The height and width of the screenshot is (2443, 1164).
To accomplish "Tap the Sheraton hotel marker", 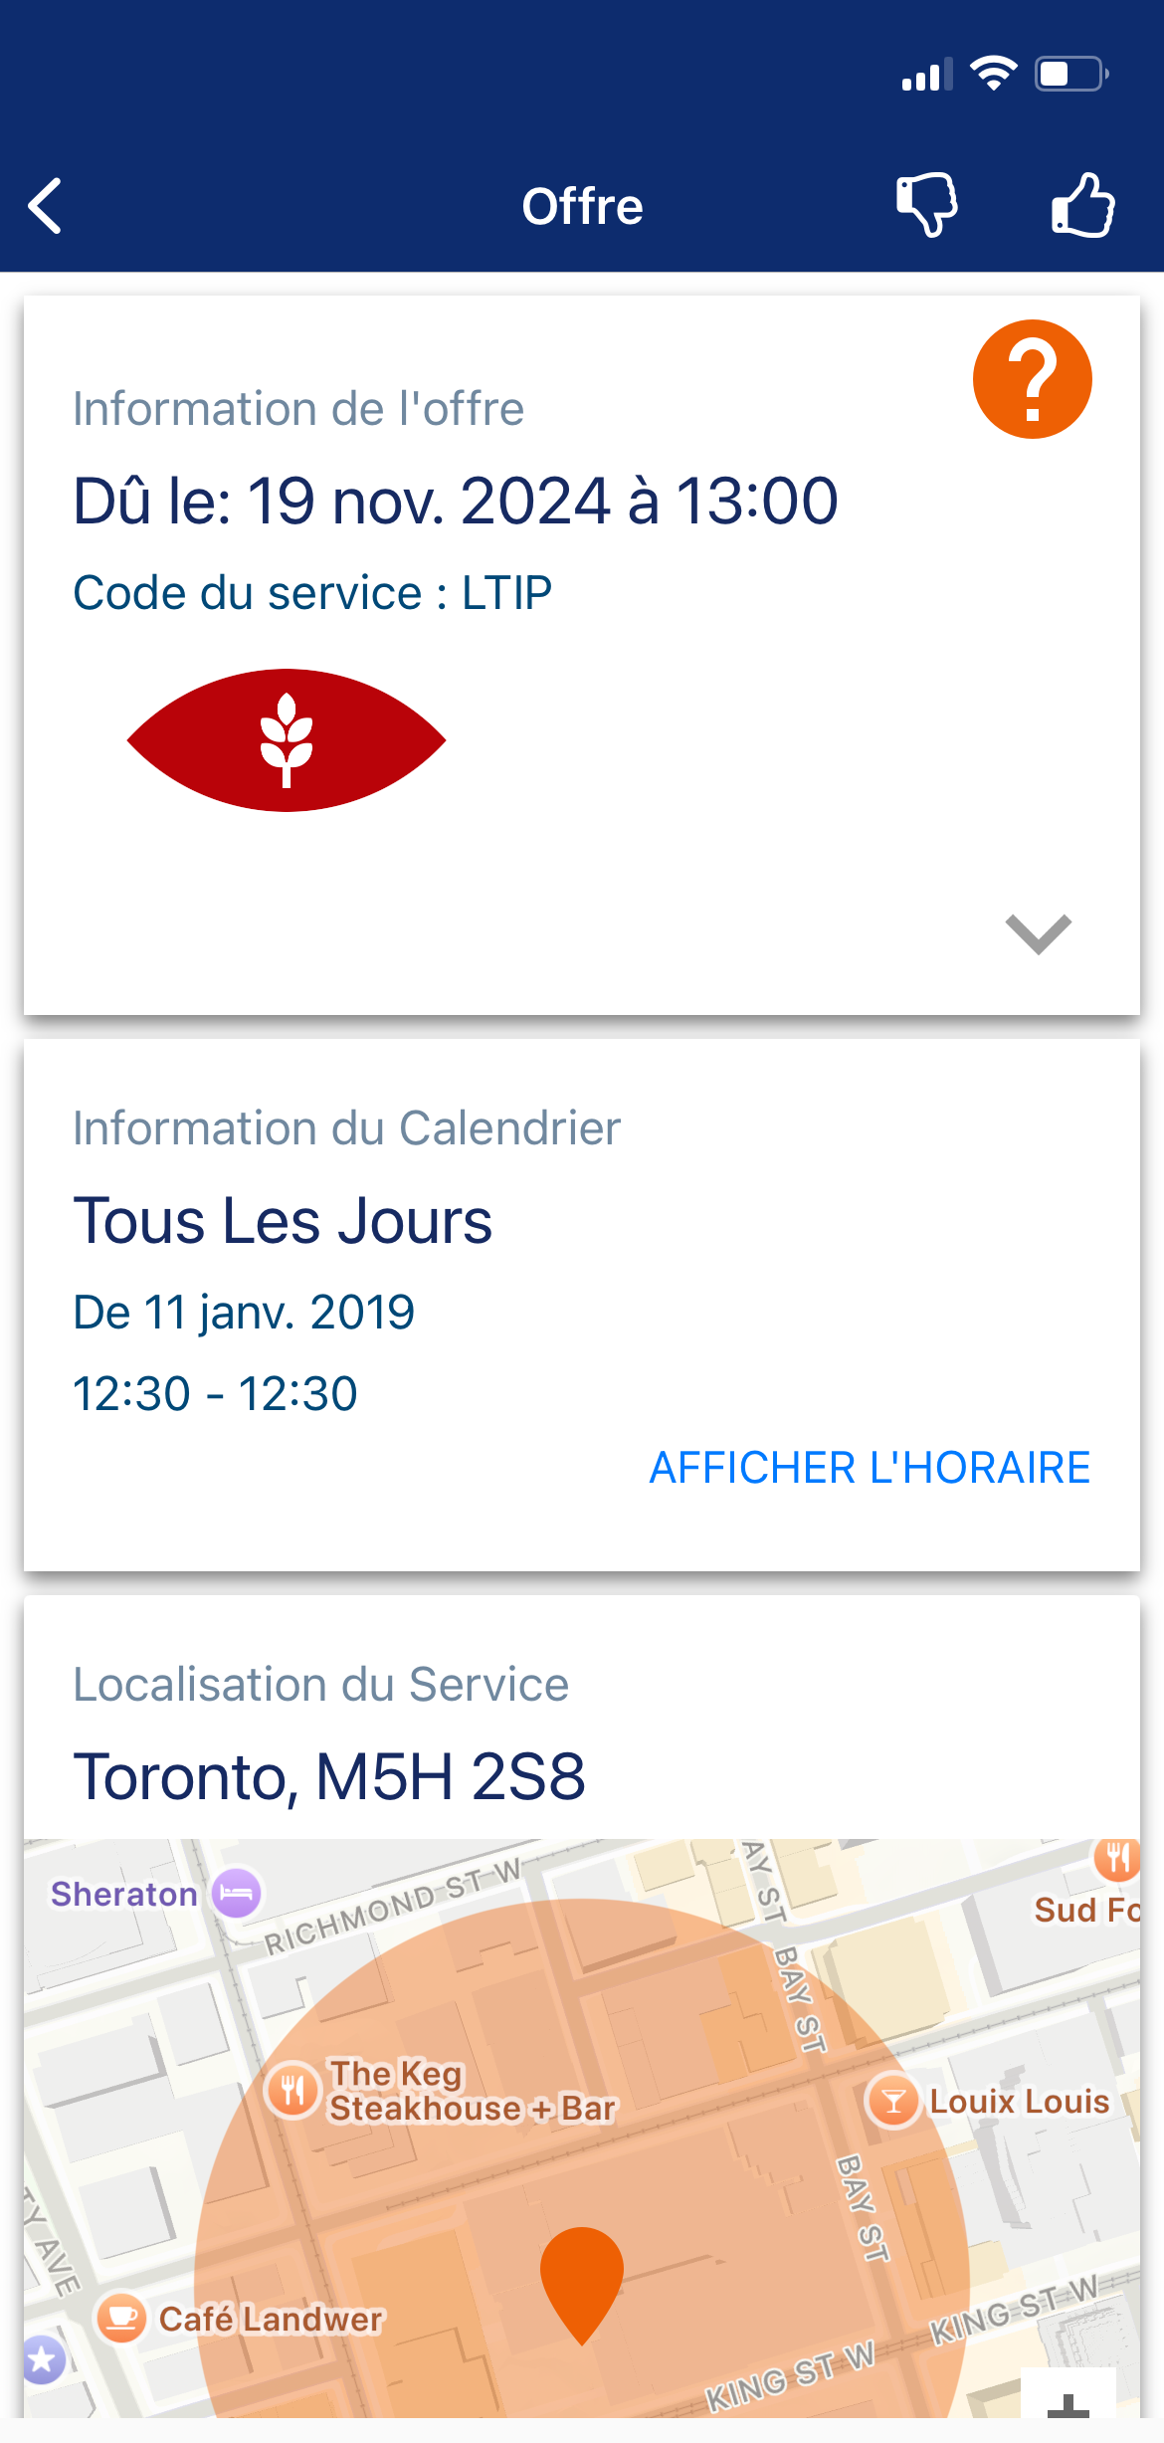I will 237,1893.
